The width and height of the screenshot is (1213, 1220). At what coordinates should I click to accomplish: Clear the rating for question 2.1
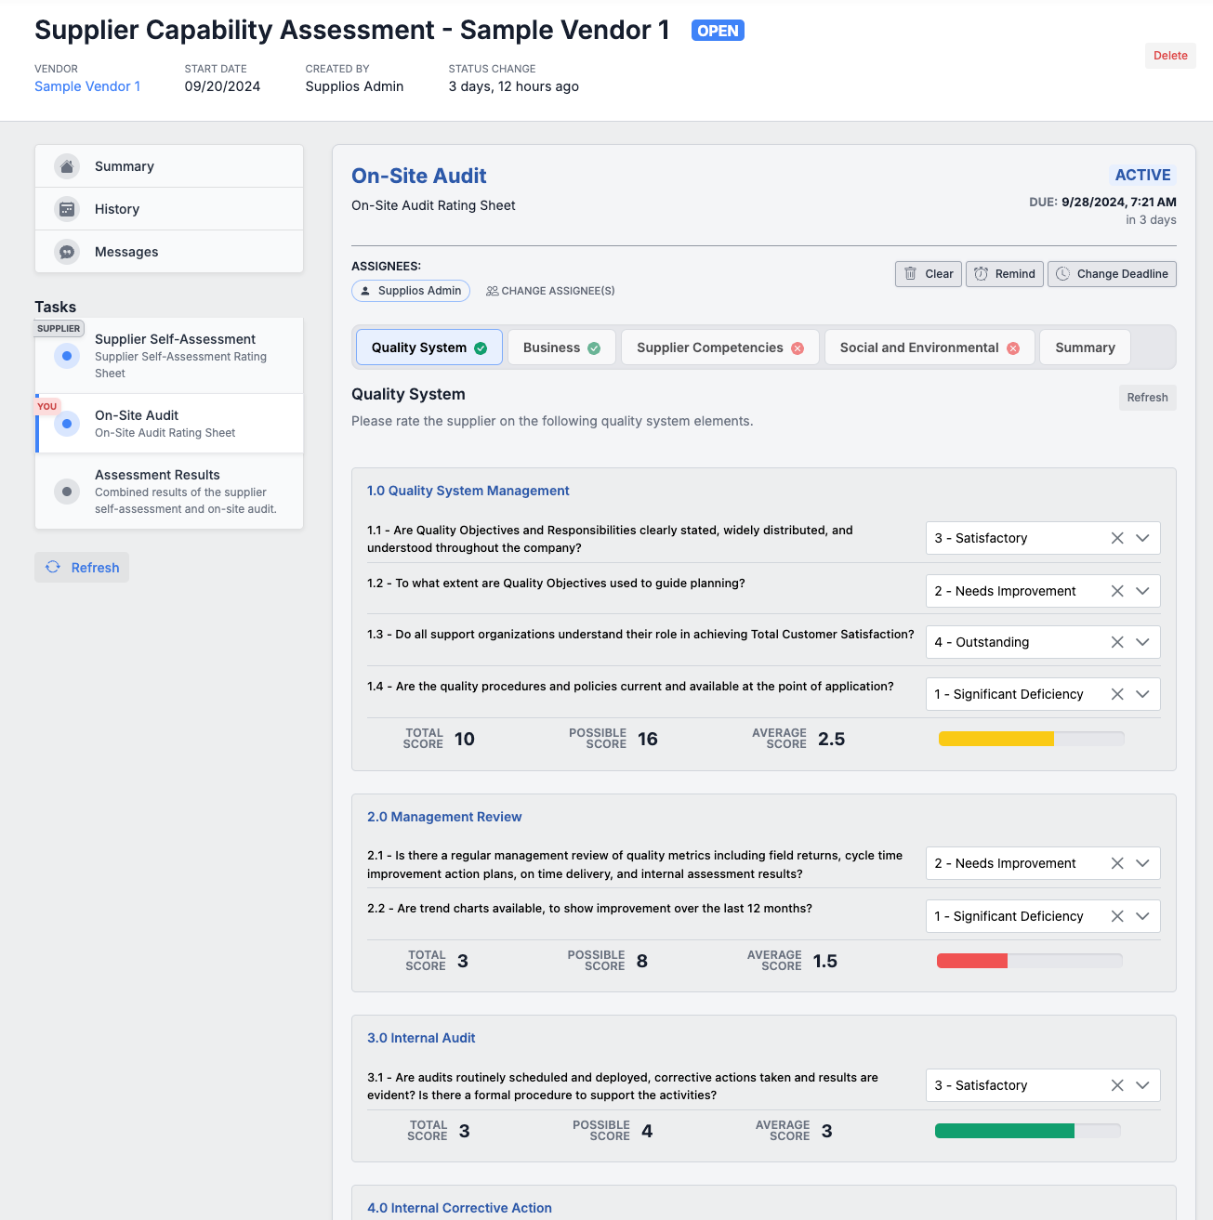[x=1117, y=863]
